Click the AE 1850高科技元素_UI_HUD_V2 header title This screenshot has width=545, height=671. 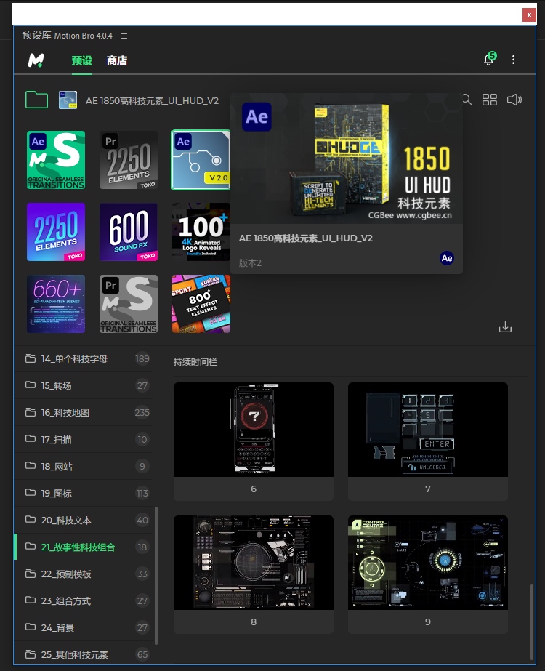point(152,100)
